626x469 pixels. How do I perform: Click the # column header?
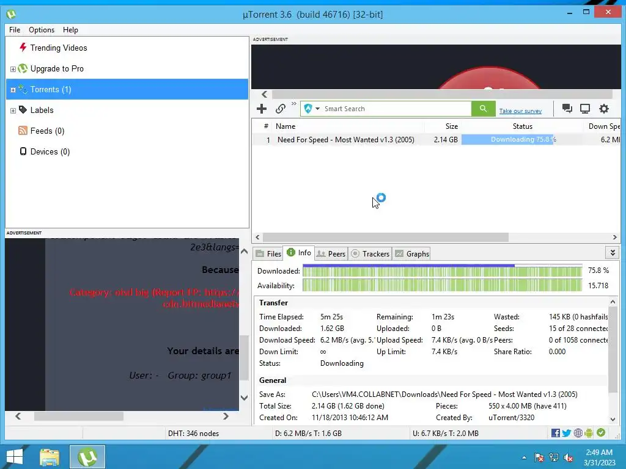[x=266, y=126]
